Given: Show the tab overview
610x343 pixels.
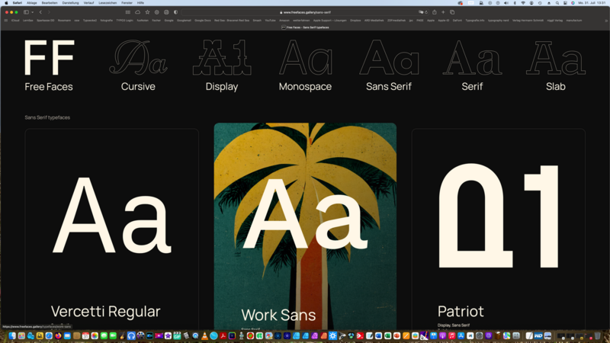Looking at the screenshot, I should coord(452,12).
